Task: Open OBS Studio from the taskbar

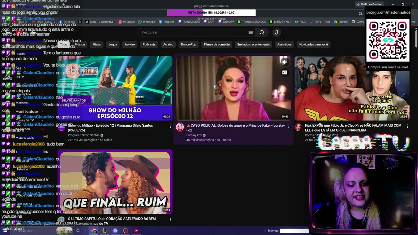Action: coord(126,231)
